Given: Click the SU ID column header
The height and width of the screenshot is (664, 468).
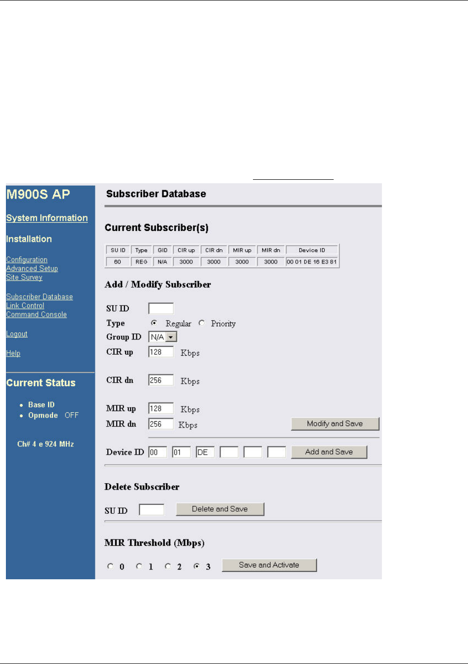Looking at the screenshot, I should pyautogui.click(x=118, y=250).
